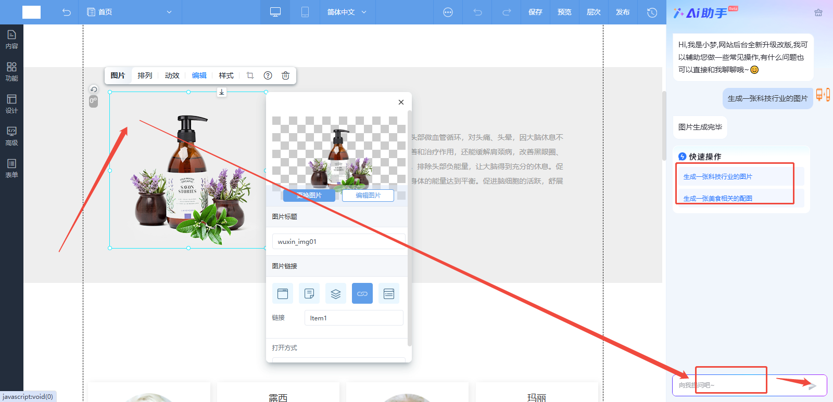This screenshot has width=833, height=402.
Task: Click the help question mark icon
Action: (x=268, y=75)
